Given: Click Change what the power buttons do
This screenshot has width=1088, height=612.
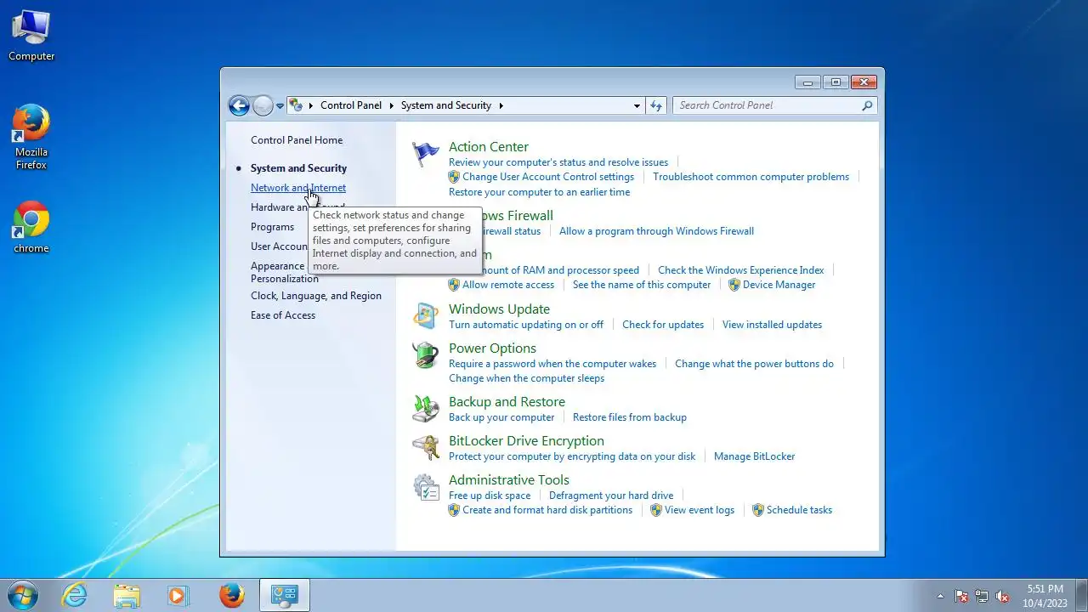Looking at the screenshot, I should [x=755, y=364].
